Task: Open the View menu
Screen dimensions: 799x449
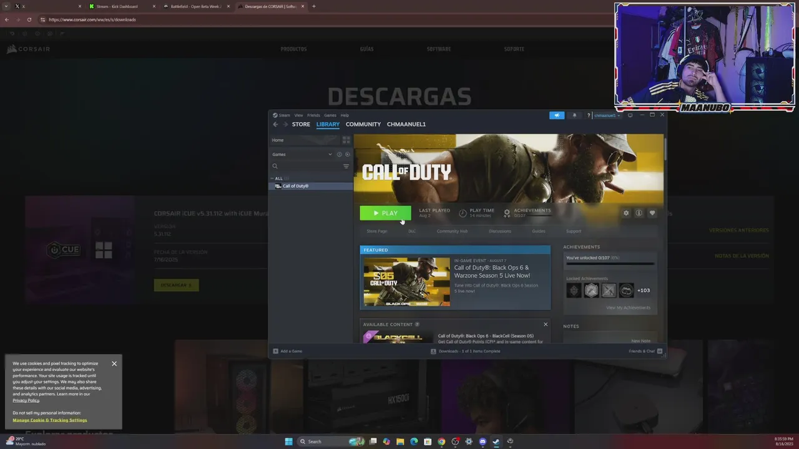Action: (298, 115)
